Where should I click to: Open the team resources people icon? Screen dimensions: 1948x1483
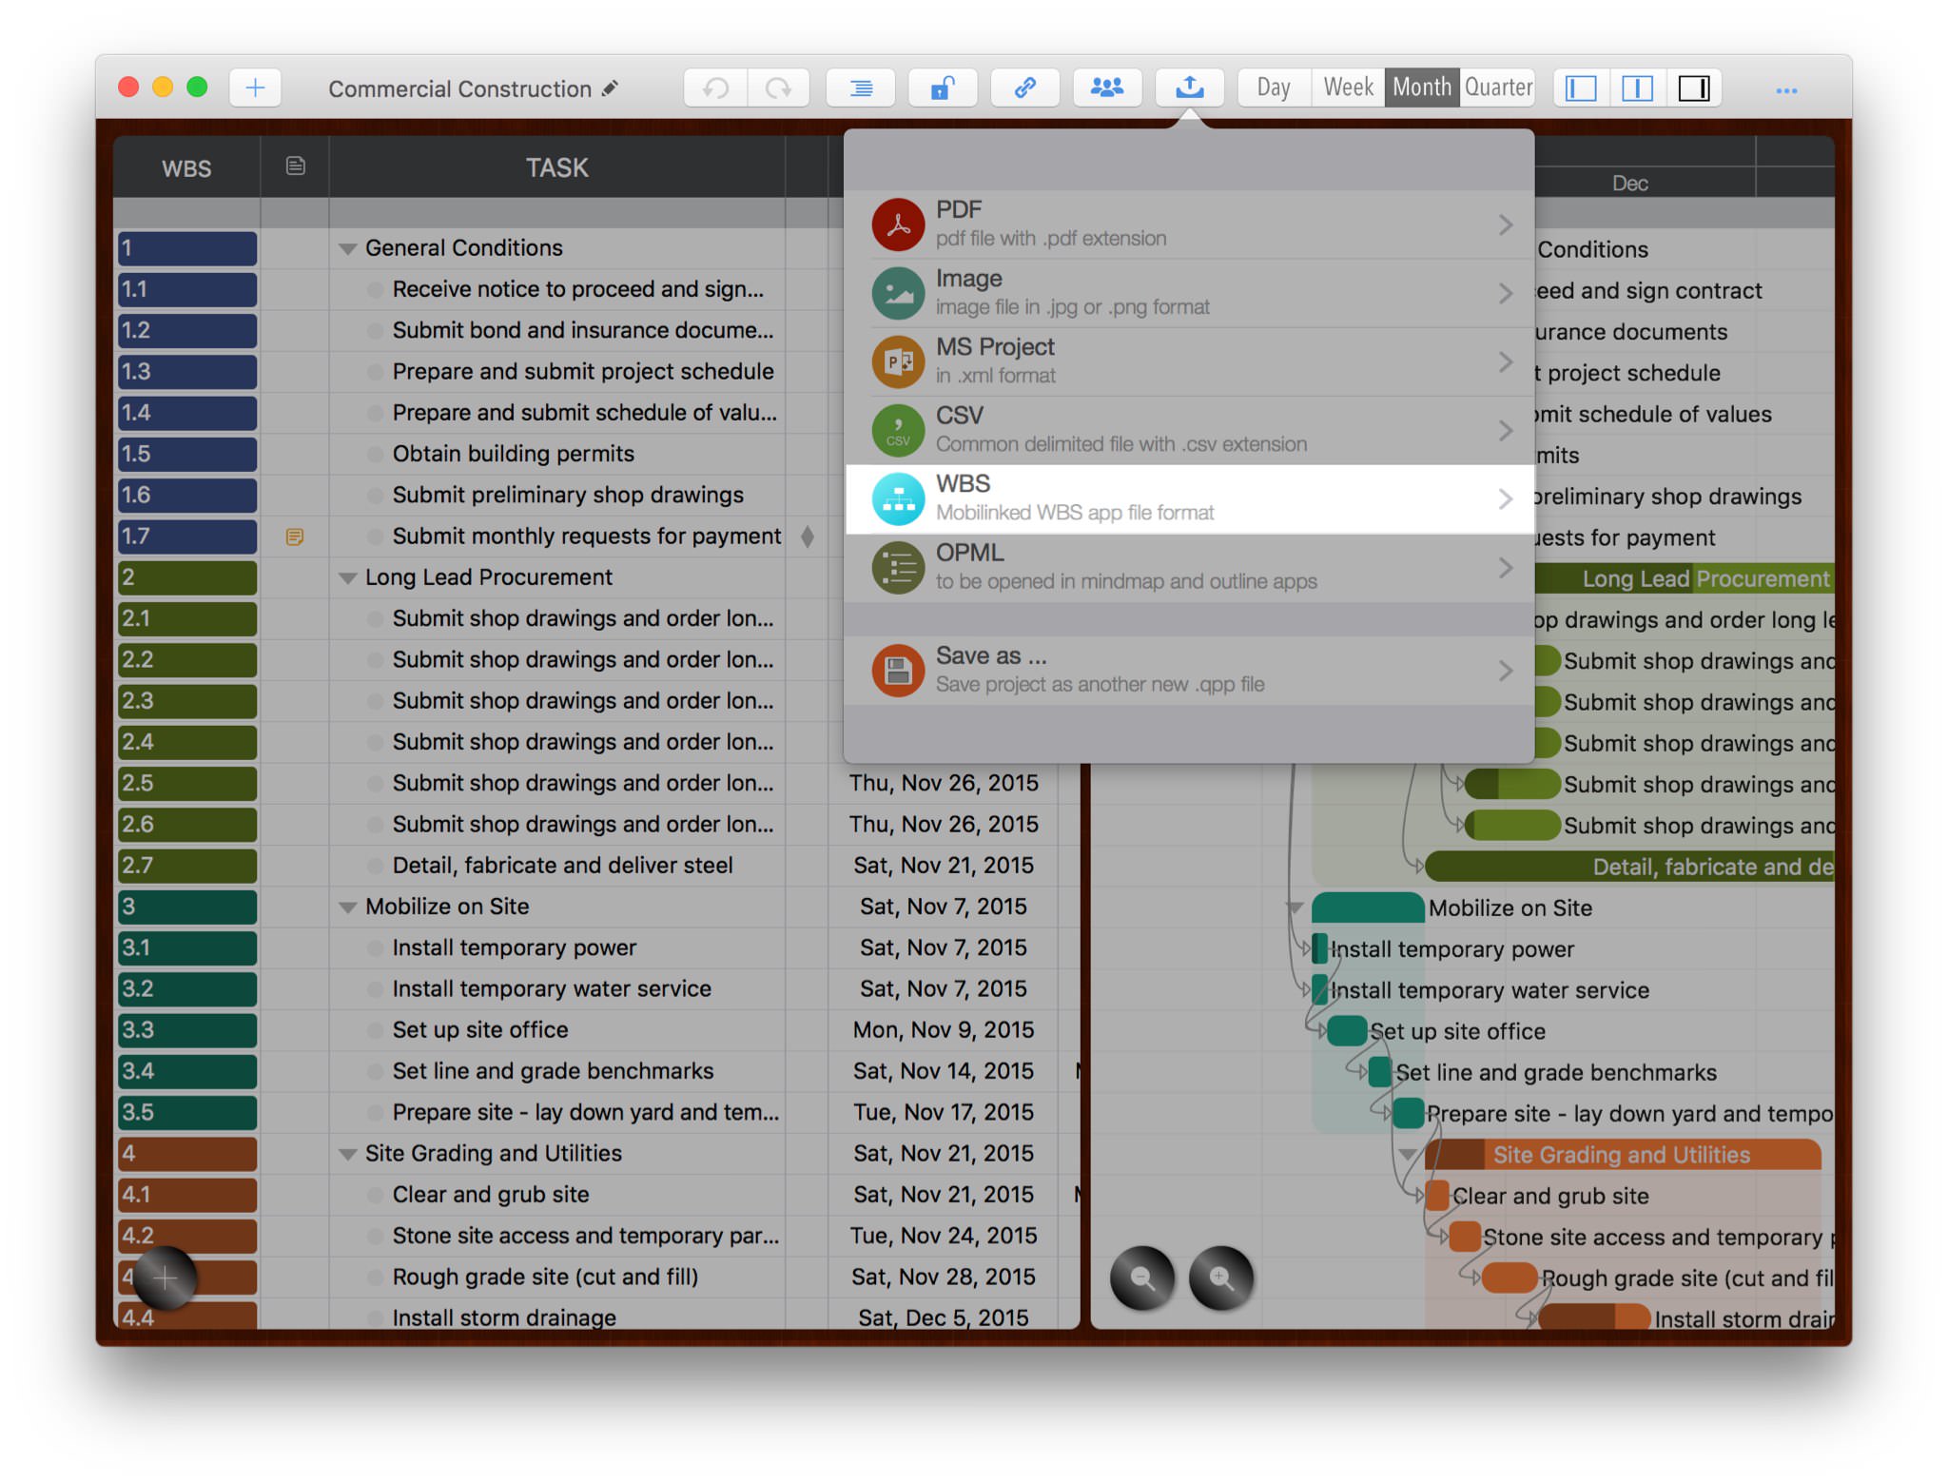(1106, 88)
